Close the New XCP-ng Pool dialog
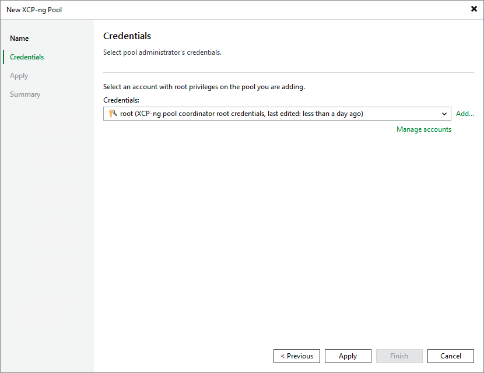The width and height of the screenshot is (484, 373). [x=474, y=9]
